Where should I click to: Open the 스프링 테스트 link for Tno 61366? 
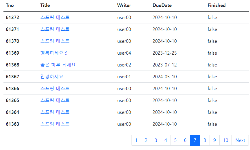[x=55, y=88]
